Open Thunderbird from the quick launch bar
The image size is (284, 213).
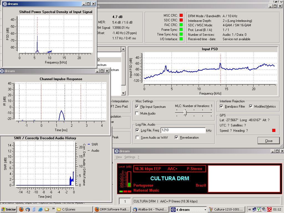pos(27,209)
